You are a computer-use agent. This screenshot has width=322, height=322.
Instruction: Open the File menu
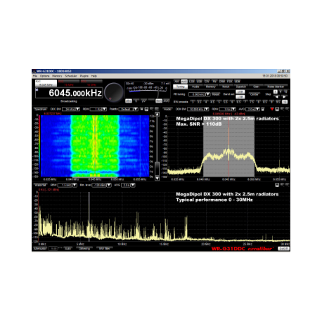(x=35, y=76)
